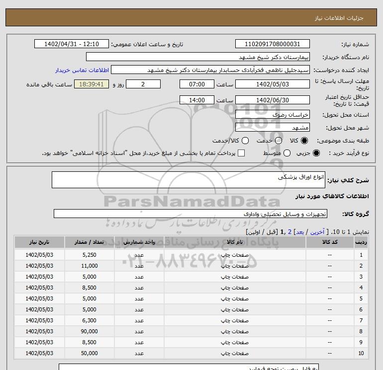Click the validity time field 14:00
The height and width of the screenshot is (370, 383).
pyautogui.click(x=197, y=100)
